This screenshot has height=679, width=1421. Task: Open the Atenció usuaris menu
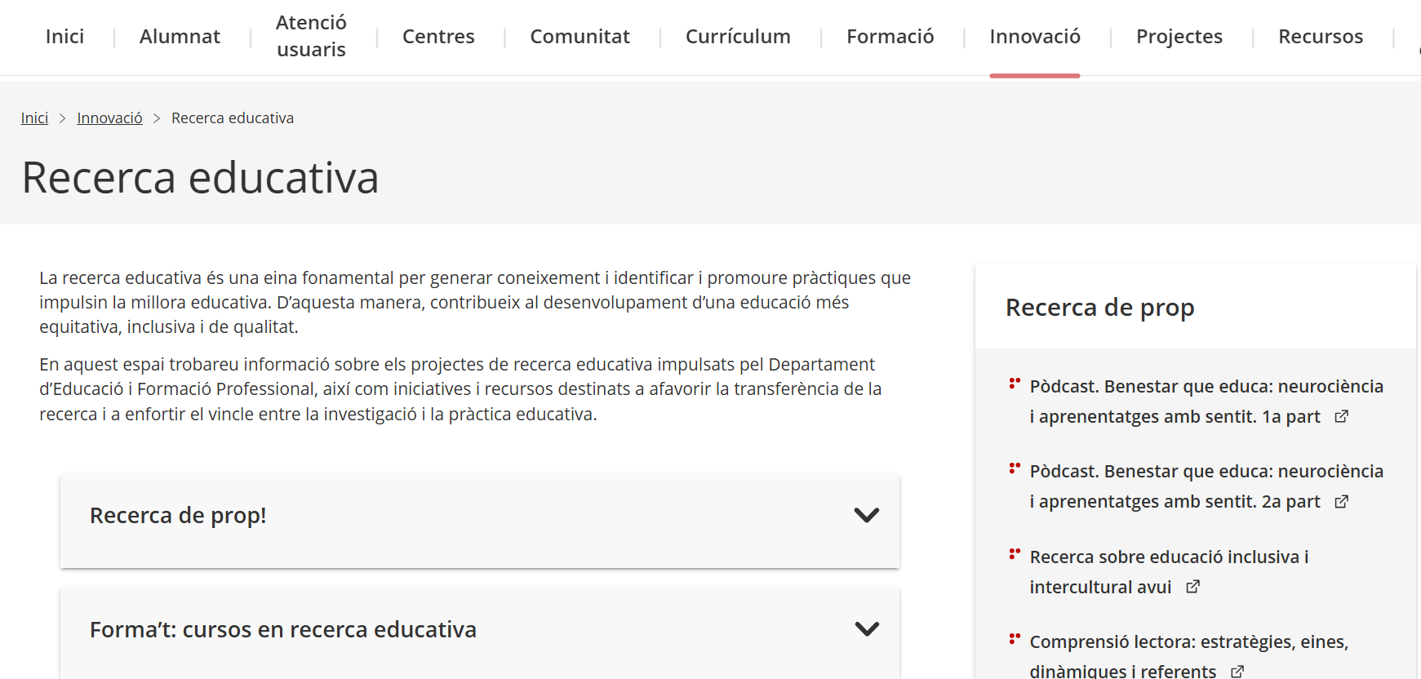tap(311, 37)
